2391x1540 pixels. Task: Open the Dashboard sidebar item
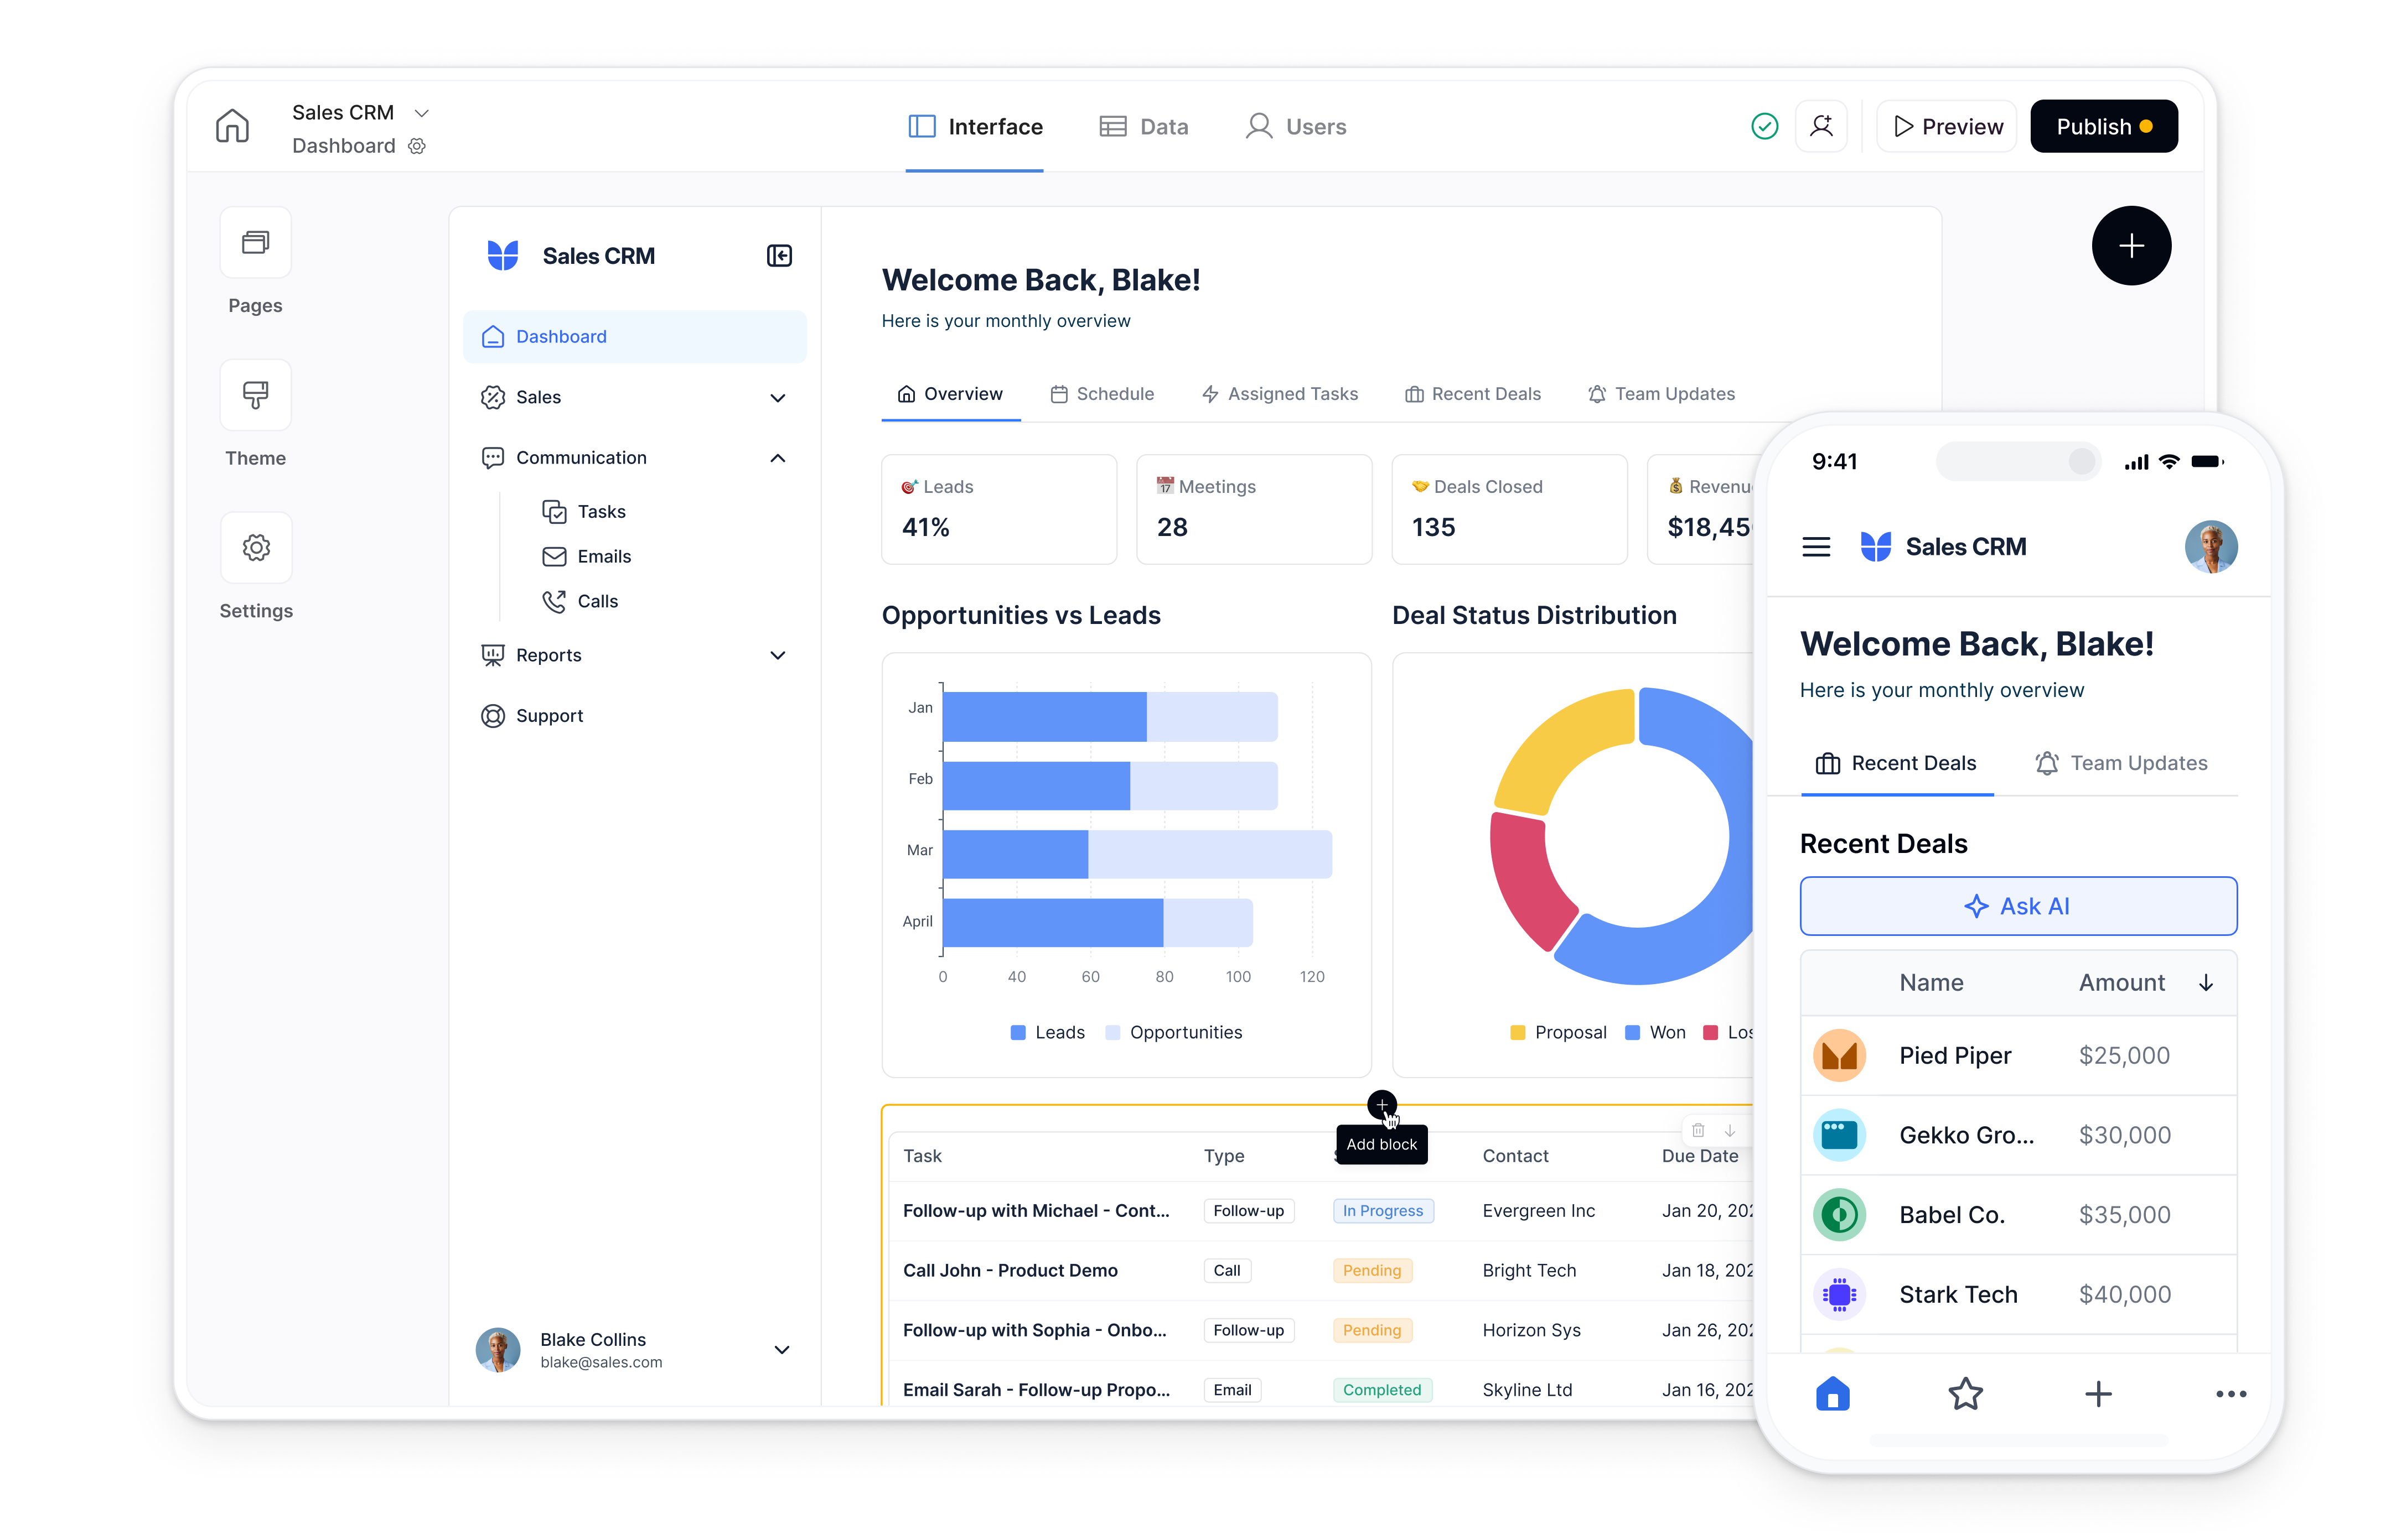[634, 337]
